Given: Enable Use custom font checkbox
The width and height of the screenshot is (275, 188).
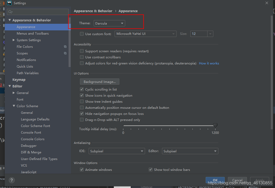Looking at the screenshot, I should pos(82,34).
